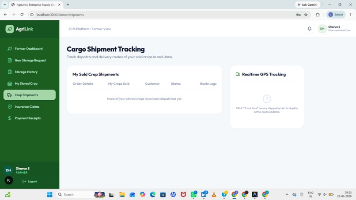
Task: Click the round N badge icon
Action: coord(9,181)
